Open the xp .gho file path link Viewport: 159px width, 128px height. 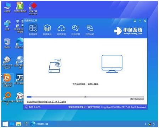coord(46,102)
